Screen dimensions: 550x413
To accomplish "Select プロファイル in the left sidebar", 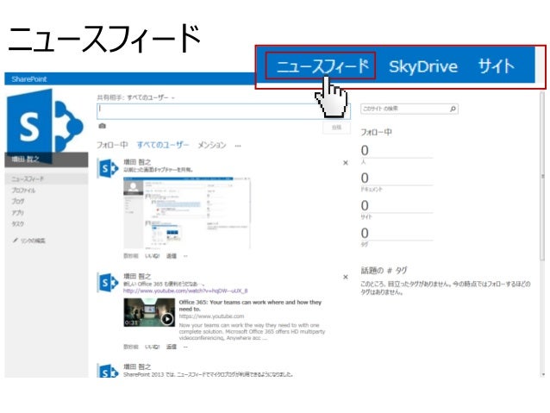I will click(23, 191).
